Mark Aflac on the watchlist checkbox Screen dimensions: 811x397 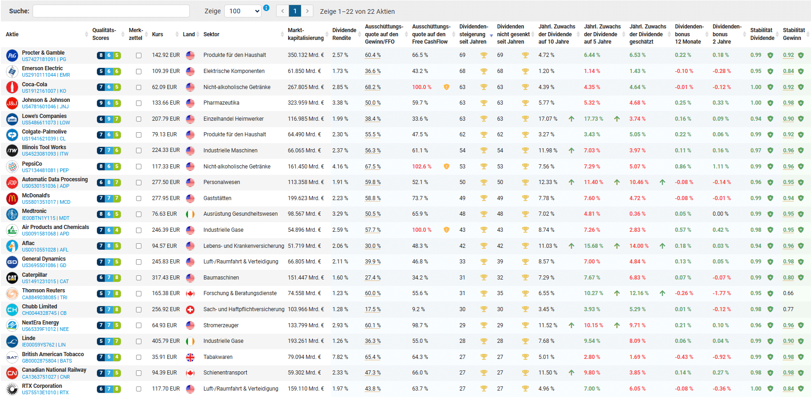139,246
